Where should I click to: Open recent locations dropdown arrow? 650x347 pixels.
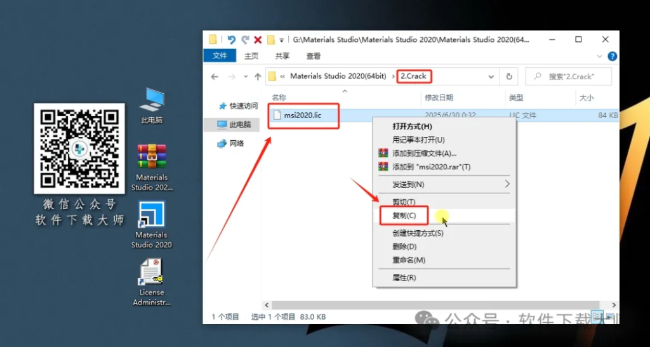coord(246,77)
